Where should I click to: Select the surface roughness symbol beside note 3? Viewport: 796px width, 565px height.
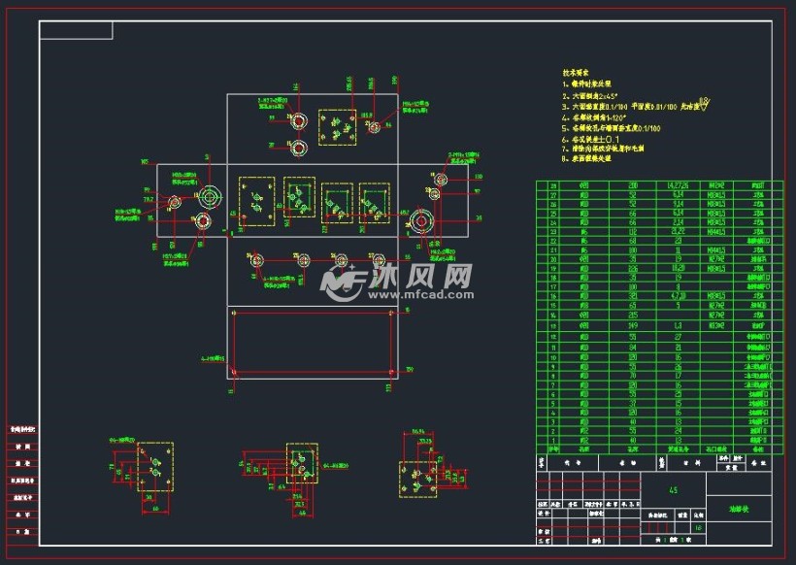(705, 105)
